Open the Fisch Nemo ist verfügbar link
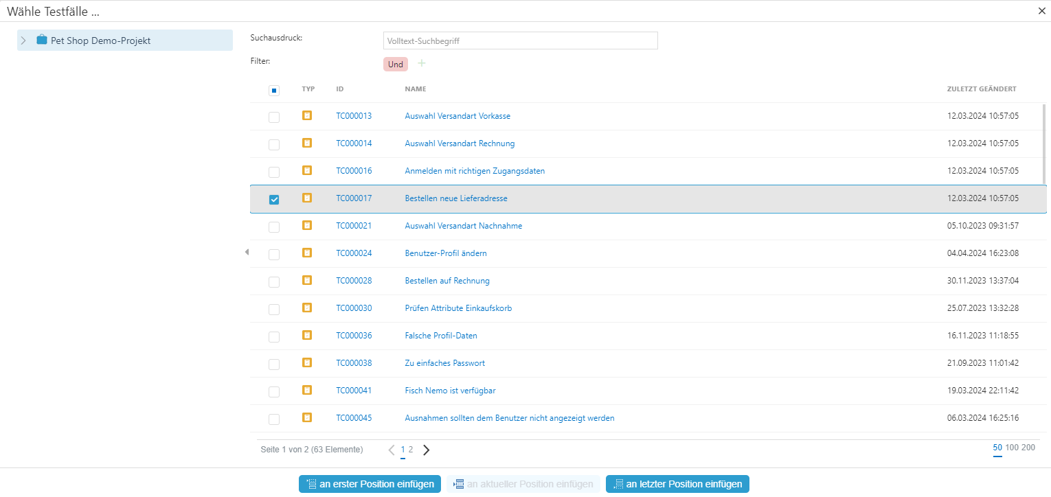 click(x=450, y=391)
